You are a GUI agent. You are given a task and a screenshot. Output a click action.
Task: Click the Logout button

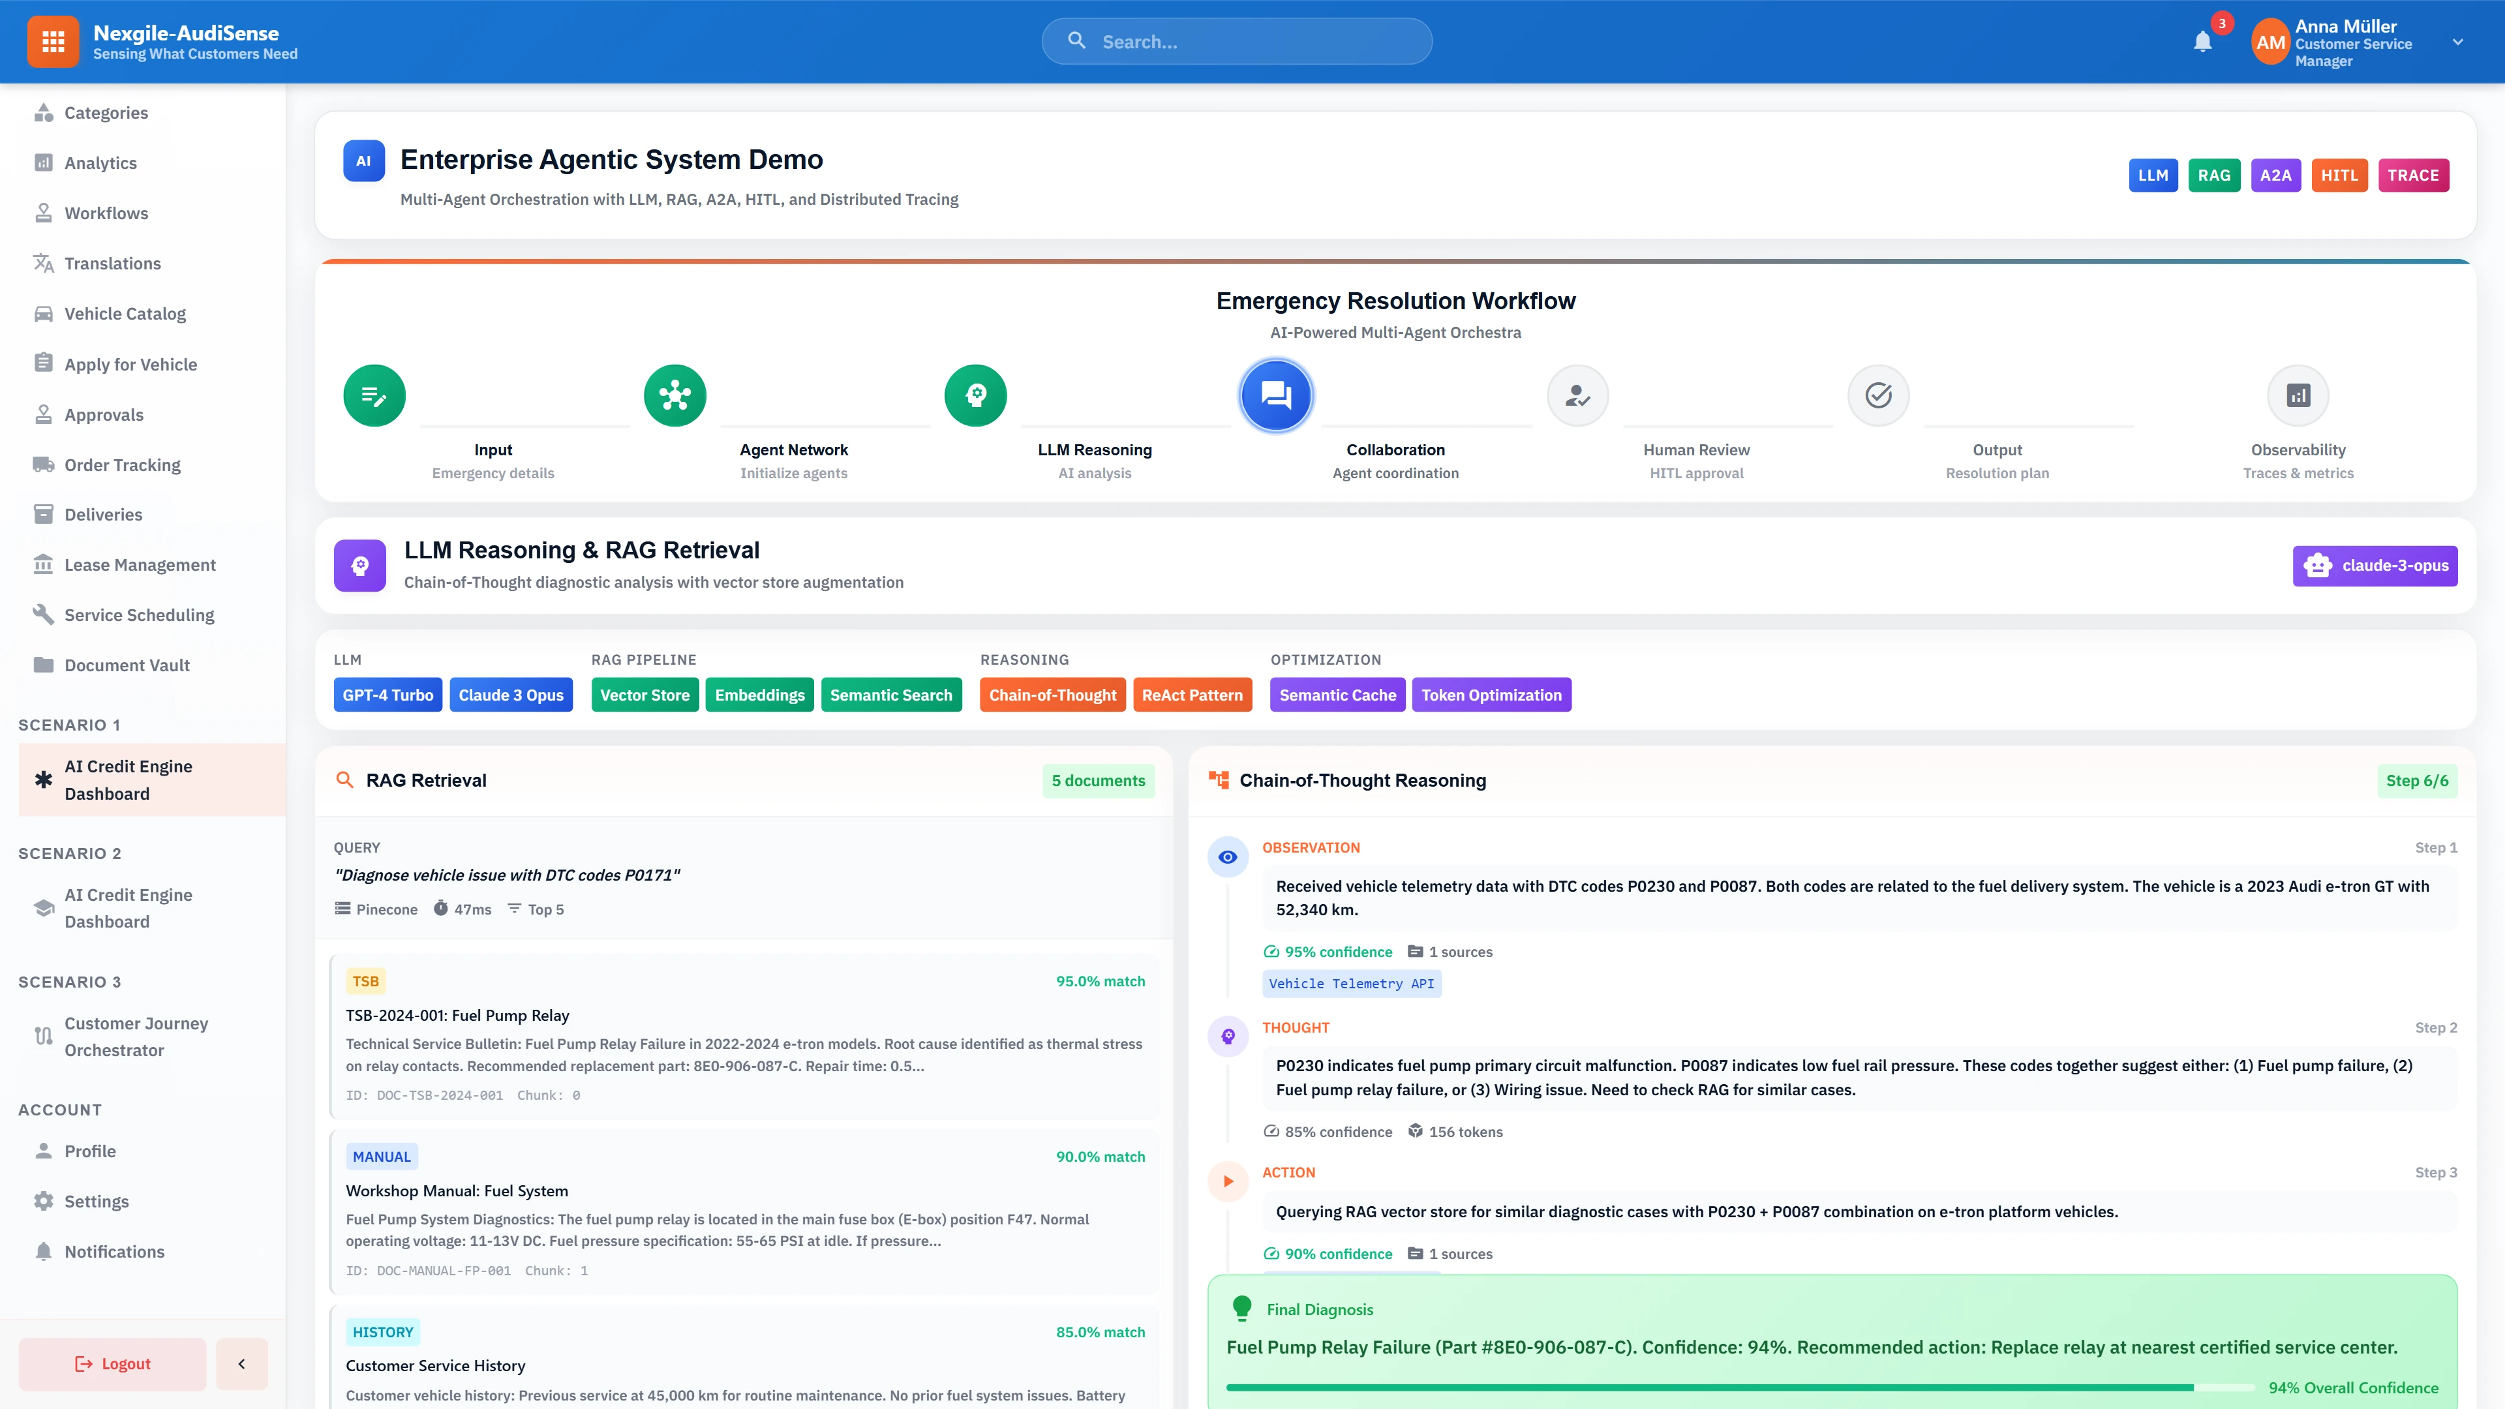click(x=113, y=1363)
